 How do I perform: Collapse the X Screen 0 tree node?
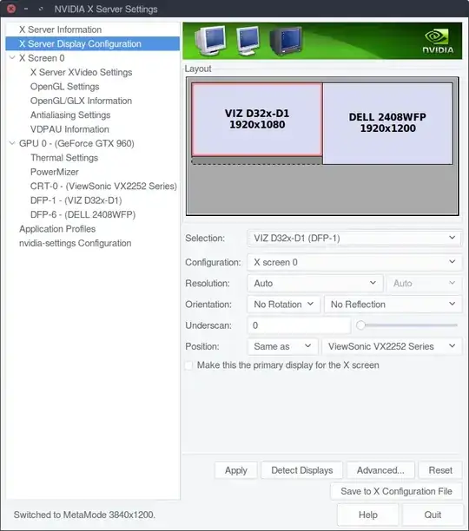tap(12, 58)
